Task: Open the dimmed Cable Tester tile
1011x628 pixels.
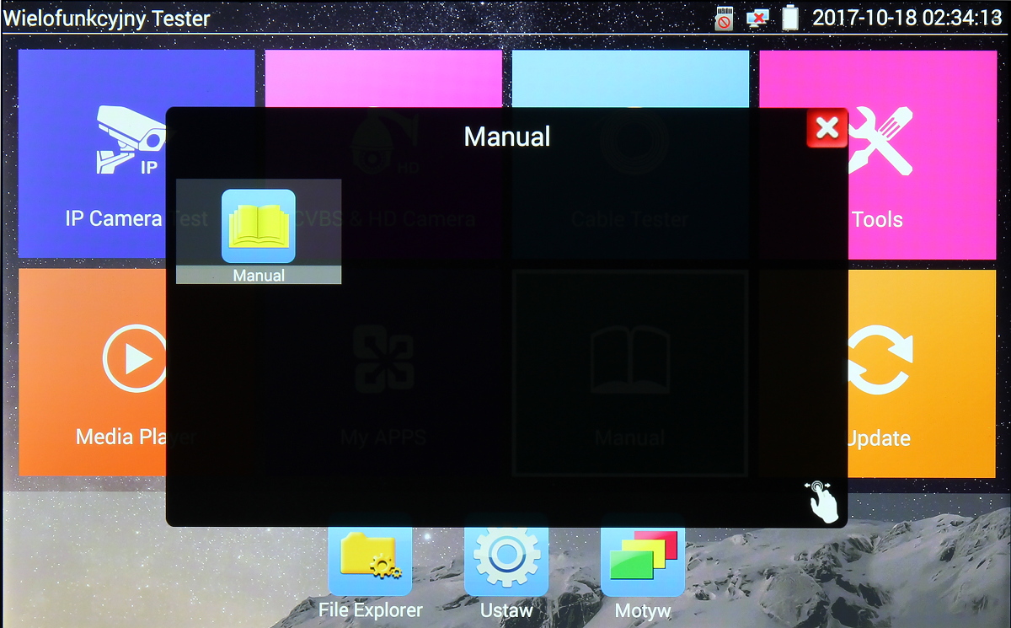Action: coord(630,153)
